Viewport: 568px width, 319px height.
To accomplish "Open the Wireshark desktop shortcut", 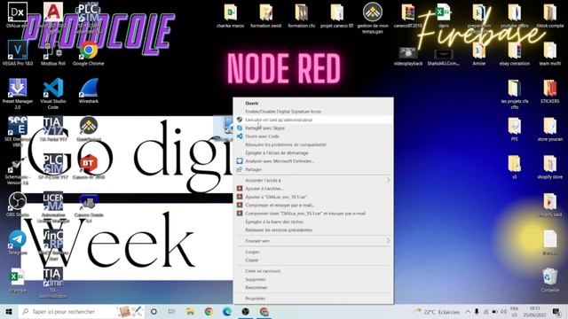I will coord(89,91).
